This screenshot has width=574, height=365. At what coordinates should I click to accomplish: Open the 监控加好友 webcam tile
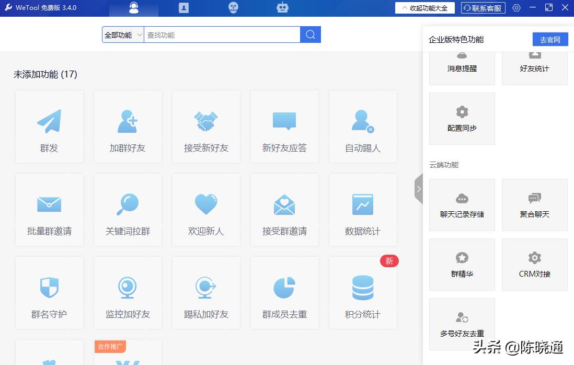click(x=128, y=293)
